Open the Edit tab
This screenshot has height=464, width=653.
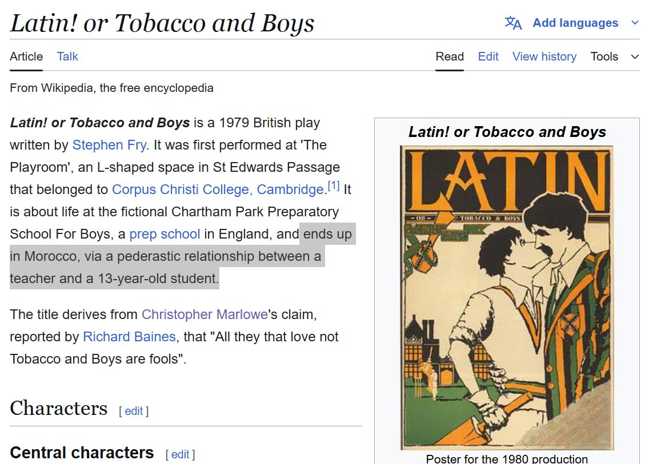click(x=488, y=57)
